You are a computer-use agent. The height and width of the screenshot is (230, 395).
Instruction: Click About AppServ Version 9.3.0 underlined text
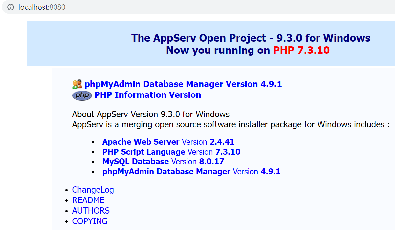(151, 114)
